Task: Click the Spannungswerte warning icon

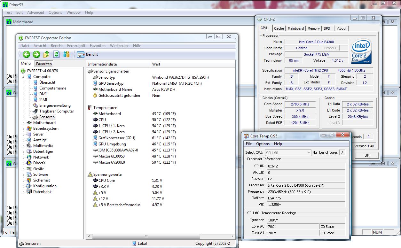Action: 90,174
